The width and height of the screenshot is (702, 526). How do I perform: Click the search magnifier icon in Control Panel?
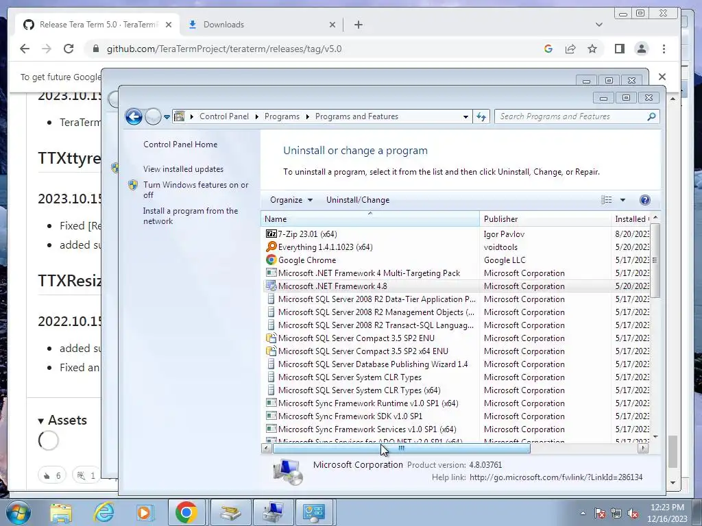click(651, 116)
